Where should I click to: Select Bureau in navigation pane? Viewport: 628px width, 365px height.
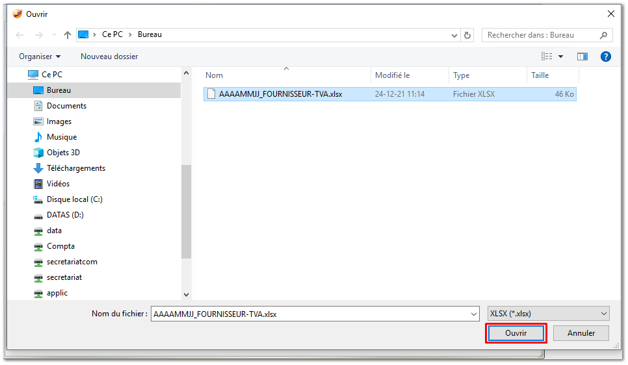94,90
